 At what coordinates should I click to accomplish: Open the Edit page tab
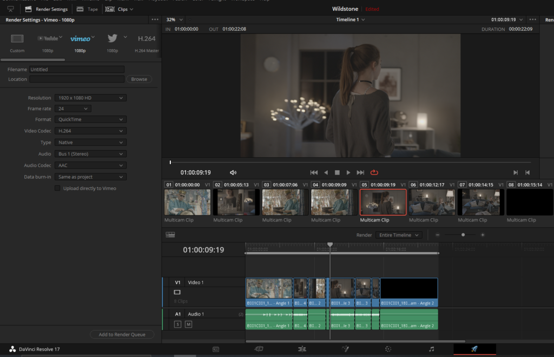[302, 349]
